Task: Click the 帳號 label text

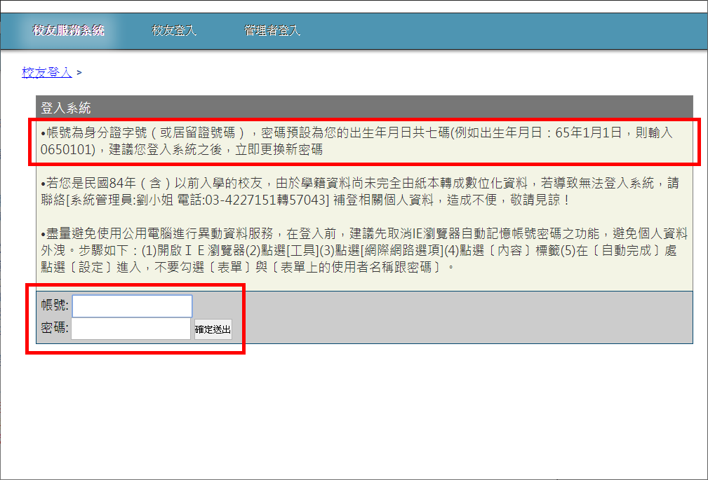Action: tap(55, 306)
